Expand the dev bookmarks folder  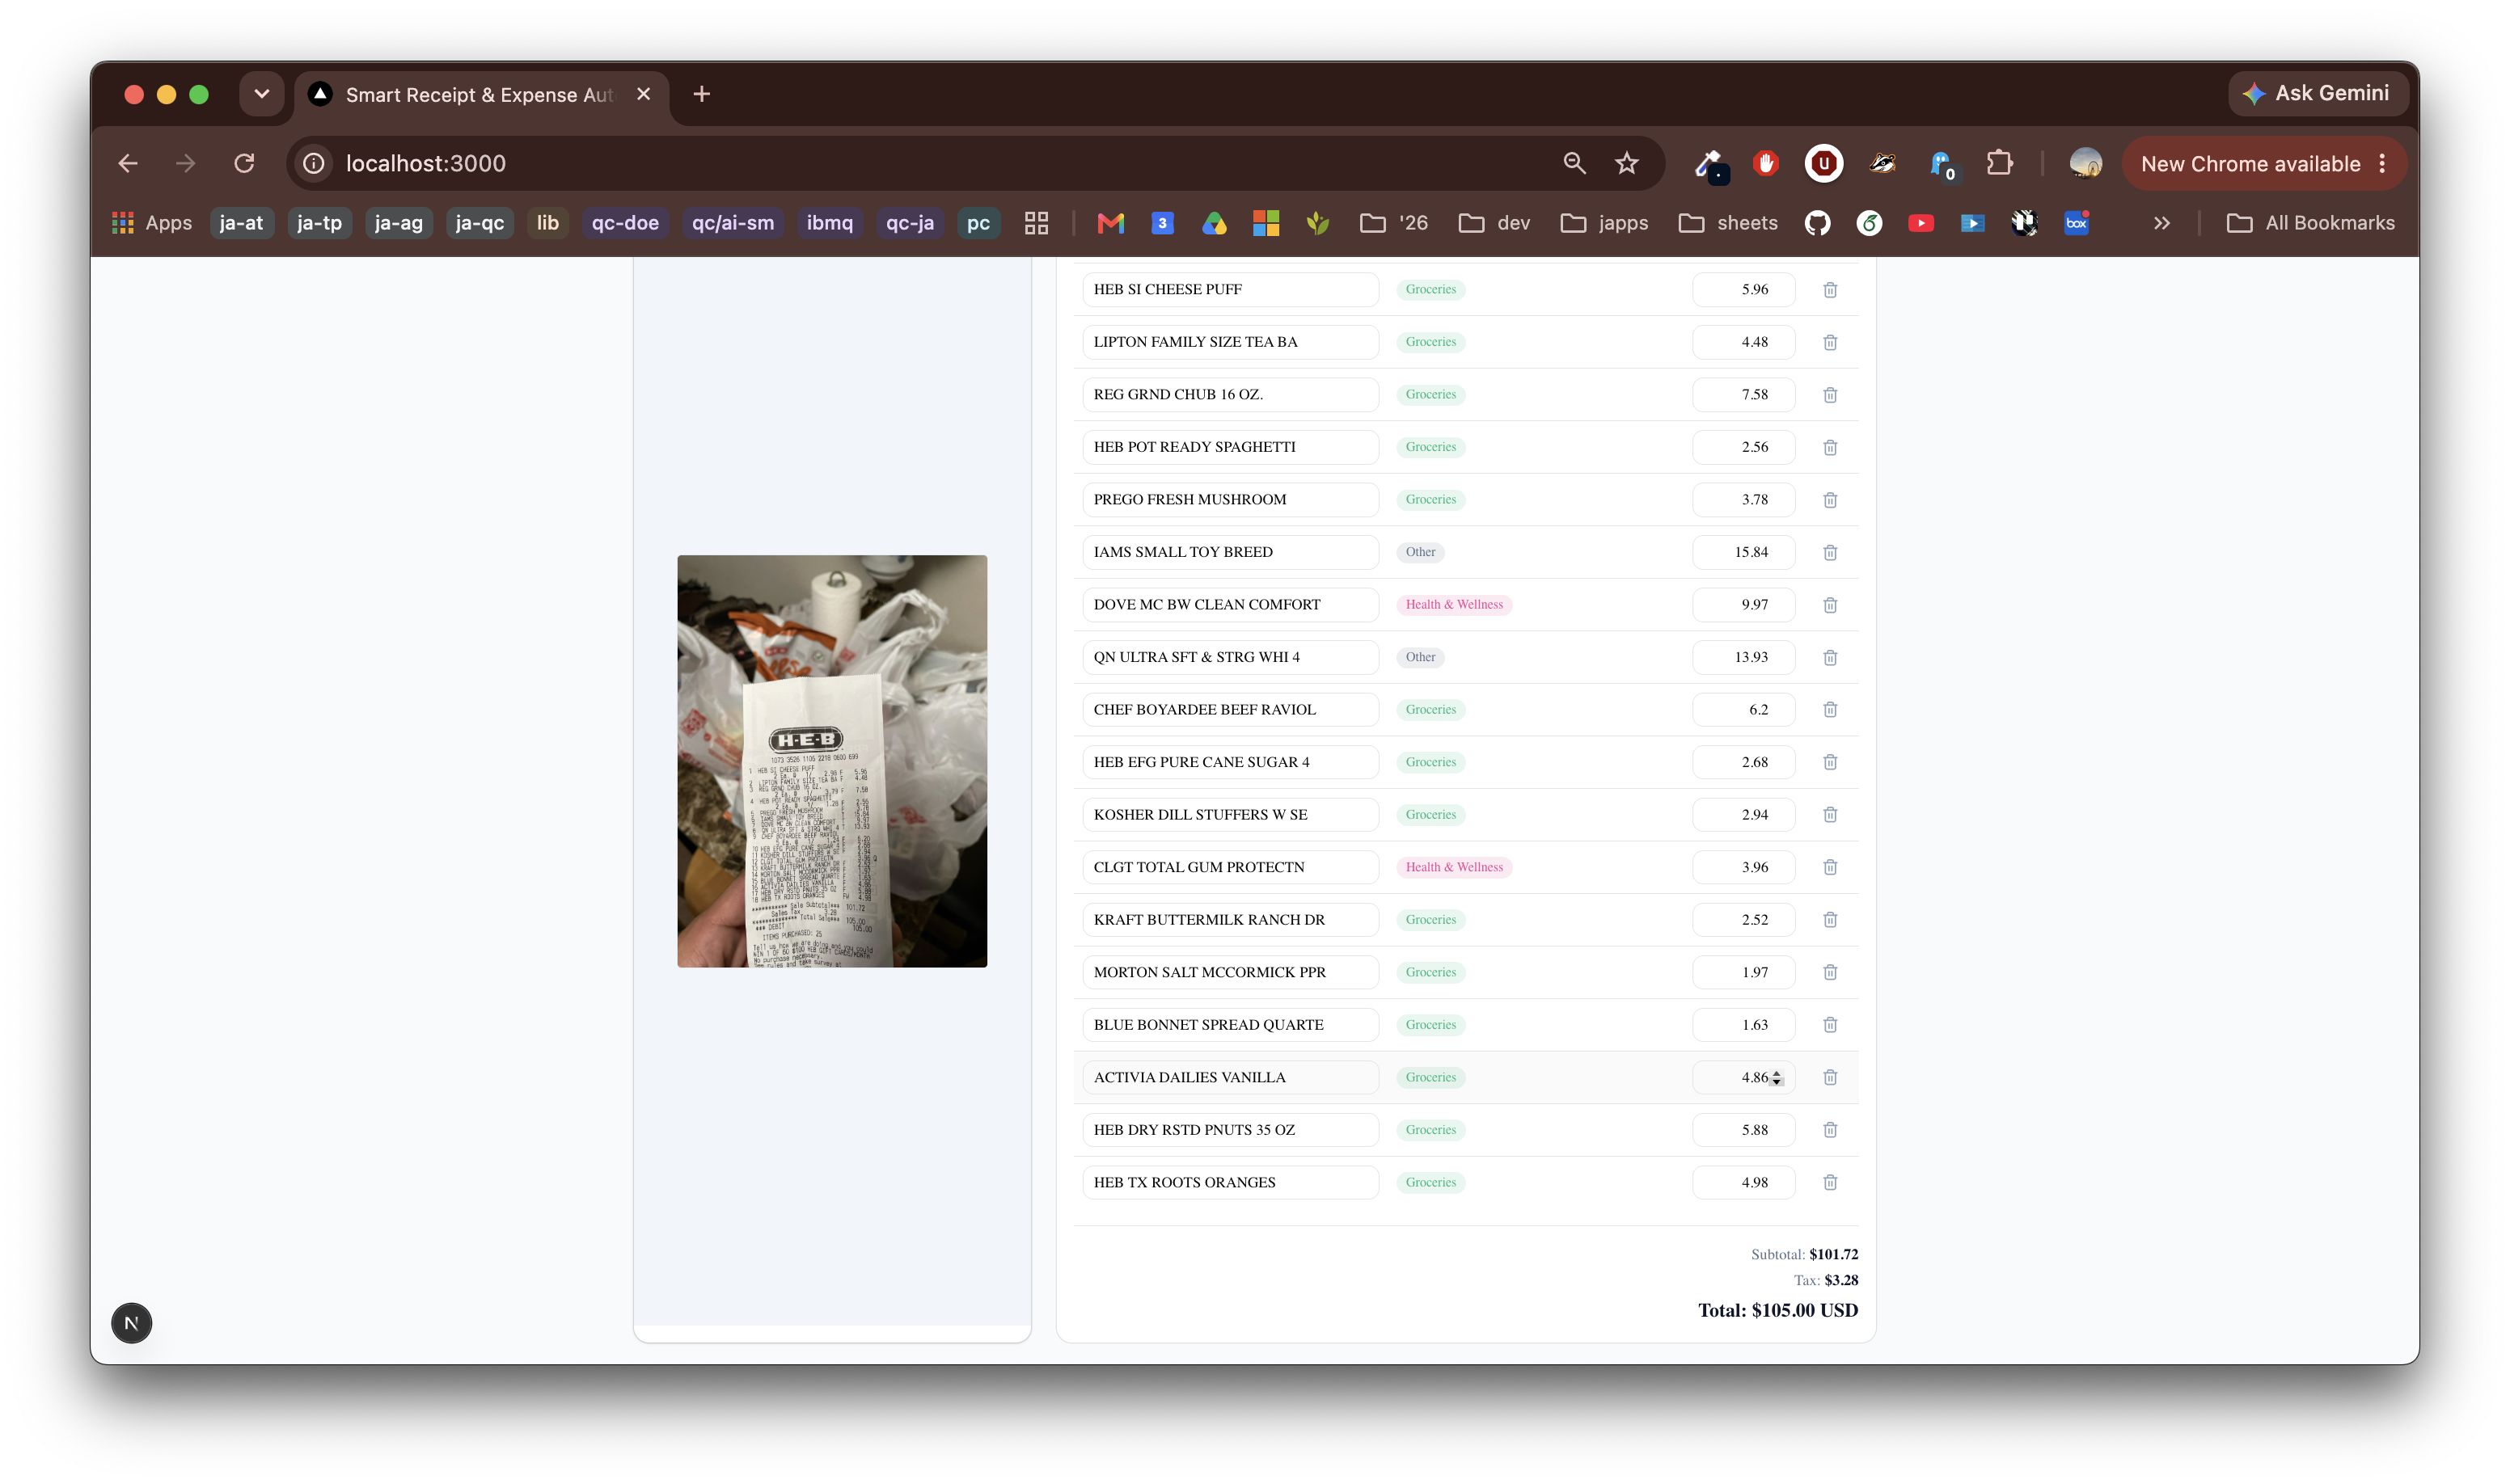click(1494, 223)
